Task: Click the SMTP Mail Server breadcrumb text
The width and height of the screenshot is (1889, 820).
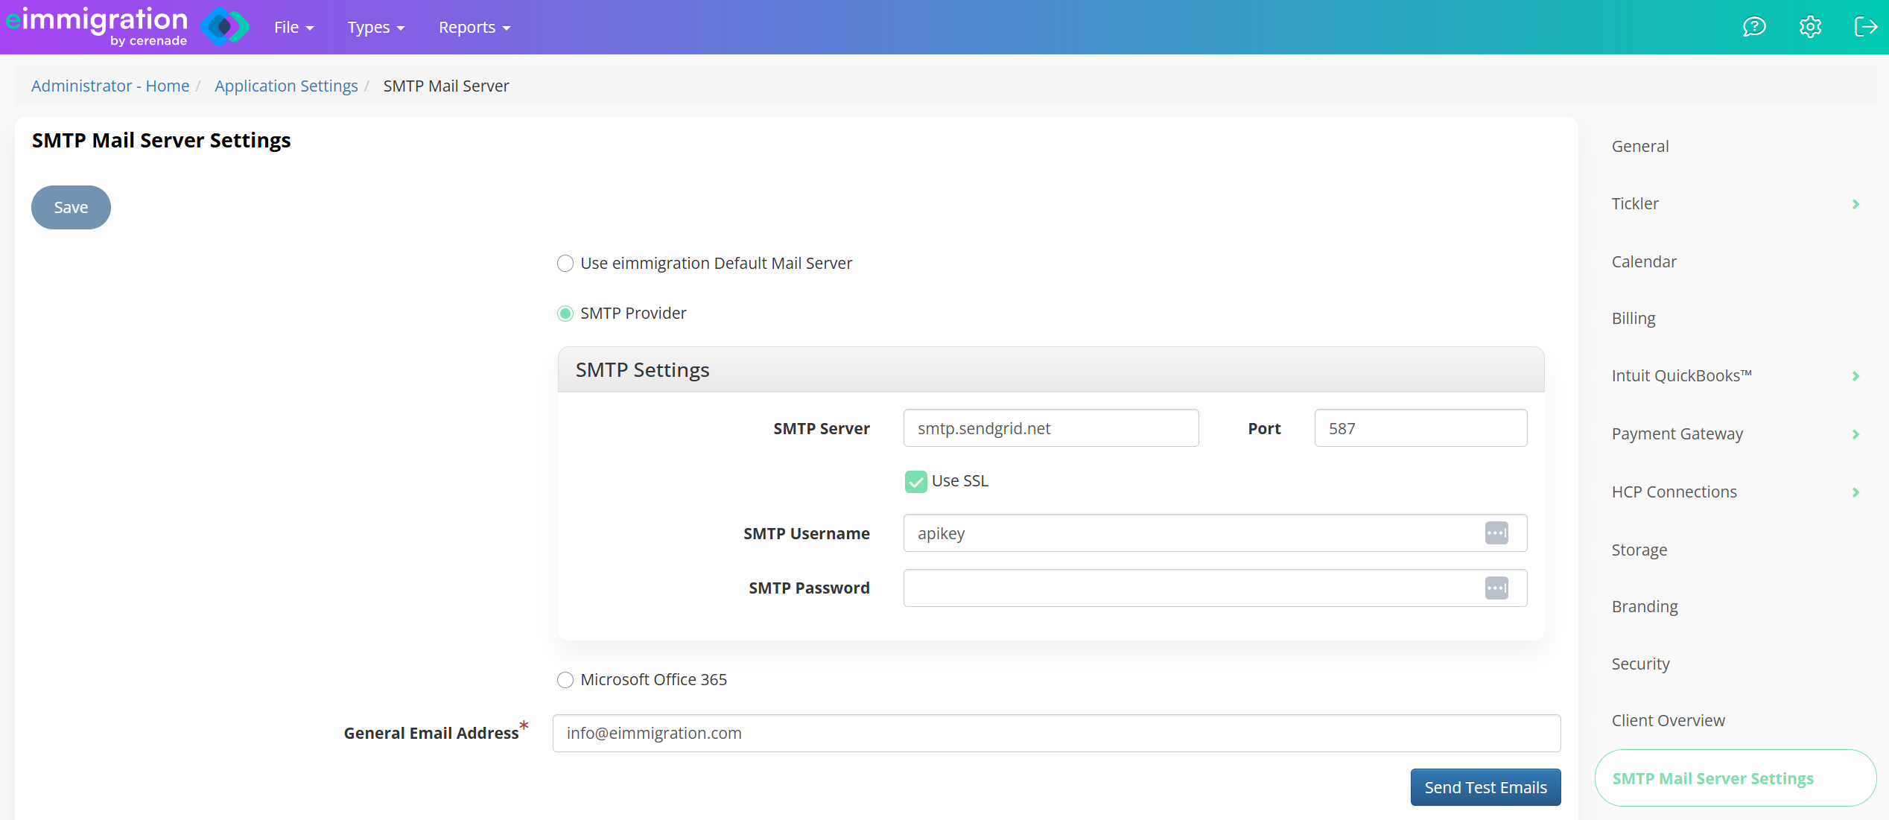Action: tap(446, 86)
